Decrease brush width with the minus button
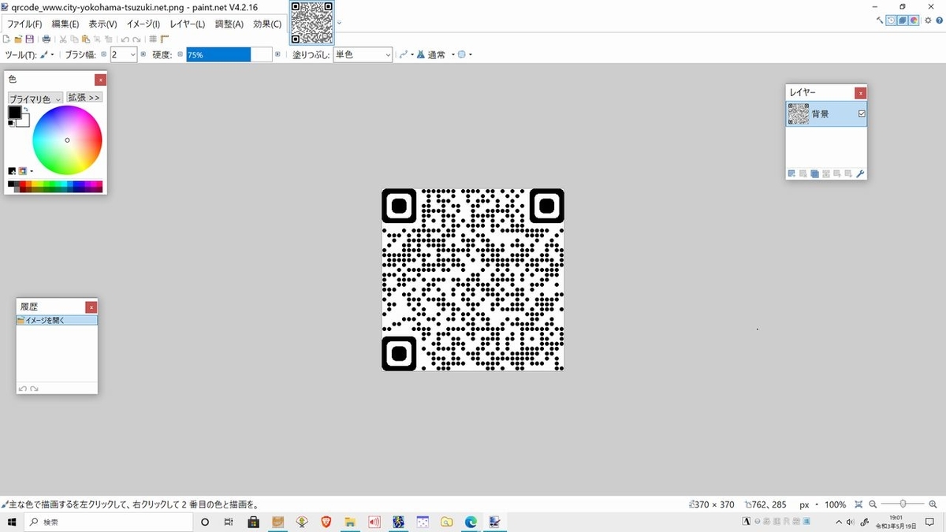 click(x=103, y=54)
